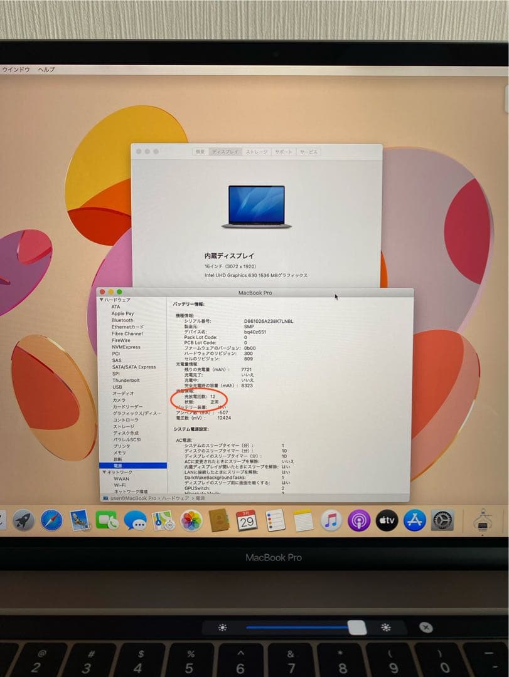509x677 pixels.
Task: Open Messages from the Dock
Action: tap(134, 520)
